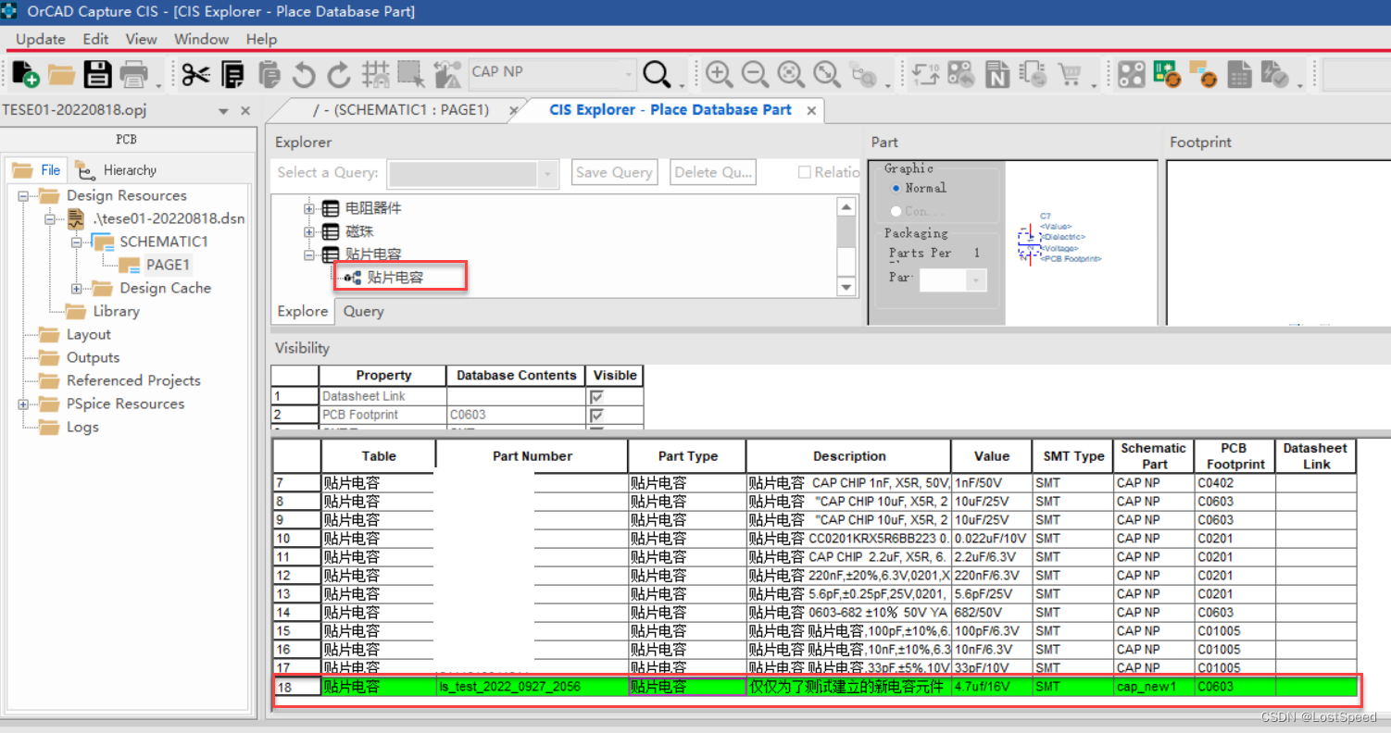This screenshot has height=733, width=1391.
Task: Select the Normal graphic radio button
Action: (x=896, y=188)
